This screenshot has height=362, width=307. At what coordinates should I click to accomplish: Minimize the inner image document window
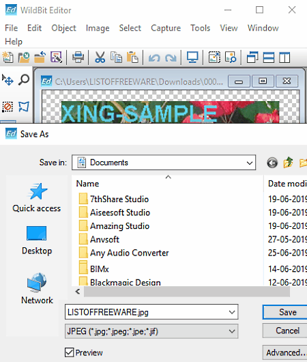click(239, 81)
